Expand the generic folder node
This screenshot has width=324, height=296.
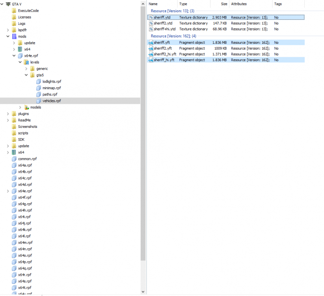pos(26,68)
